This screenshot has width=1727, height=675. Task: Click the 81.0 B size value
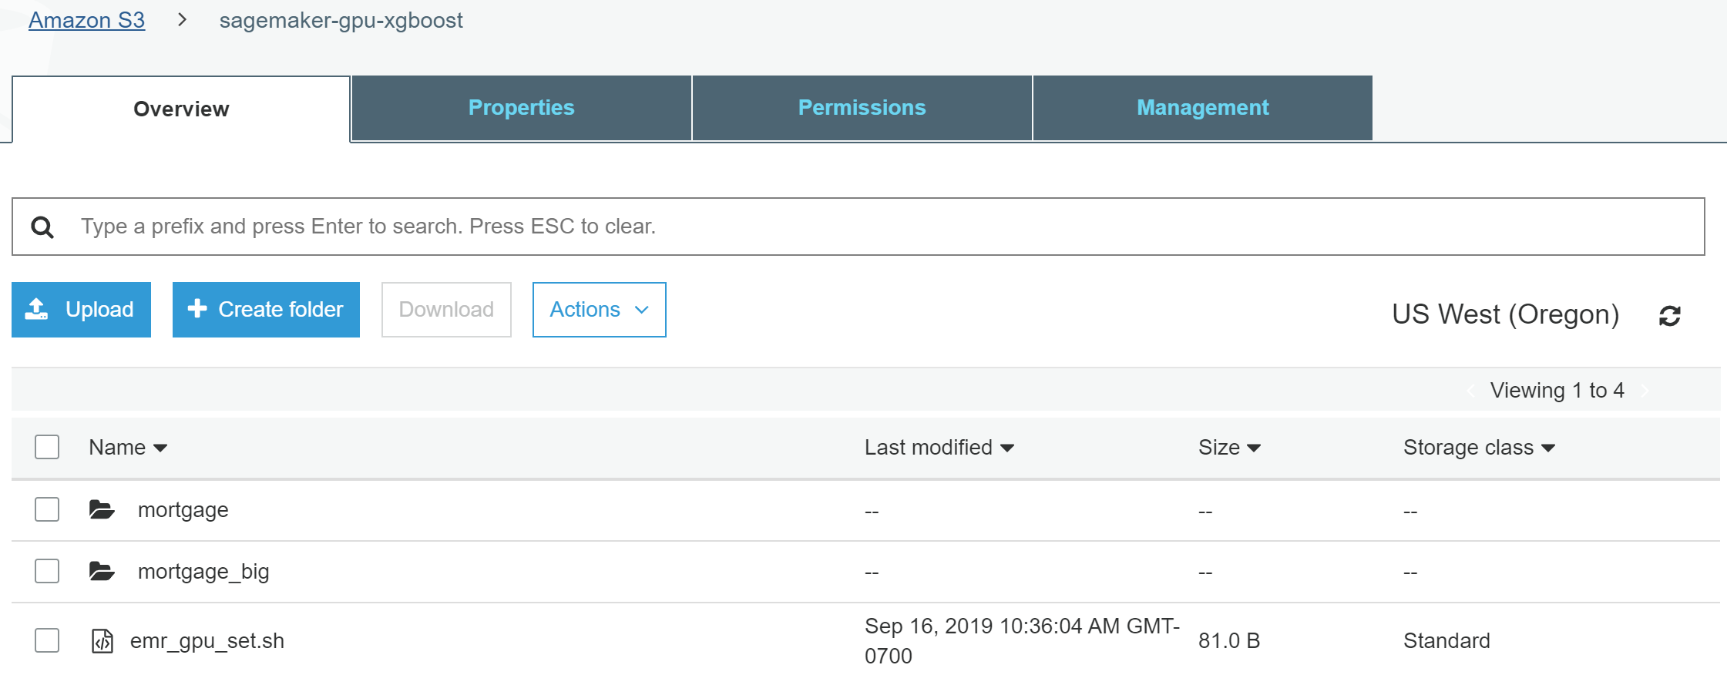coord(1229,641)
